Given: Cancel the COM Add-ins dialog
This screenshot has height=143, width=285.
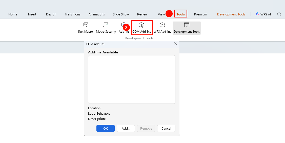Looking at the screenshot, I should coord(166,128).
